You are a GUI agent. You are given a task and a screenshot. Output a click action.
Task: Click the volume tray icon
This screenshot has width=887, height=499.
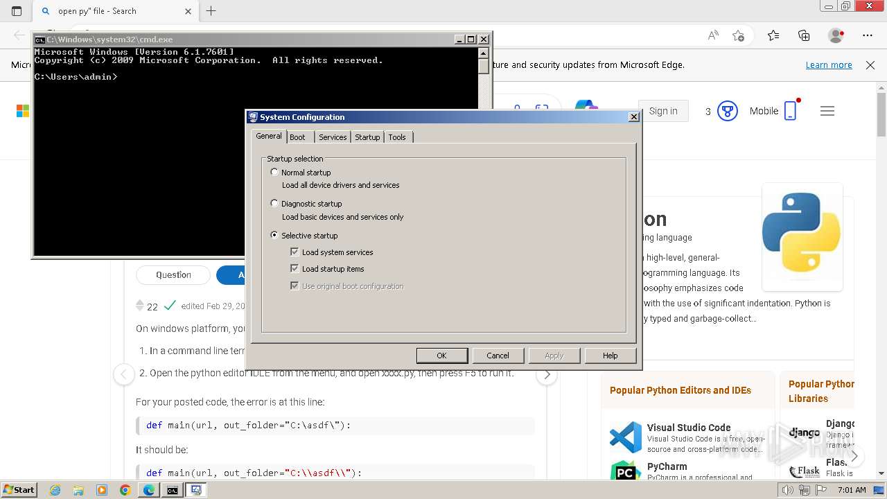point(788,490)
